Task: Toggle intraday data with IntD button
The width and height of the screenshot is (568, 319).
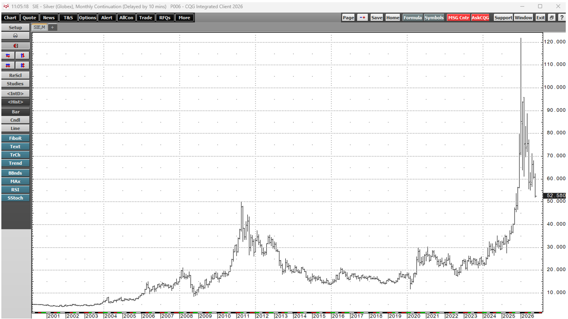Action: click(15, 94)
